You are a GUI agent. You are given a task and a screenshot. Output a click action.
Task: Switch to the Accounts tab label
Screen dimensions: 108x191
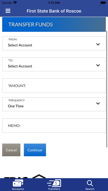tap(18, 189)
